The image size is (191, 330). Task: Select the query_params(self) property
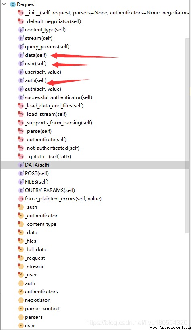click(47, 47)
